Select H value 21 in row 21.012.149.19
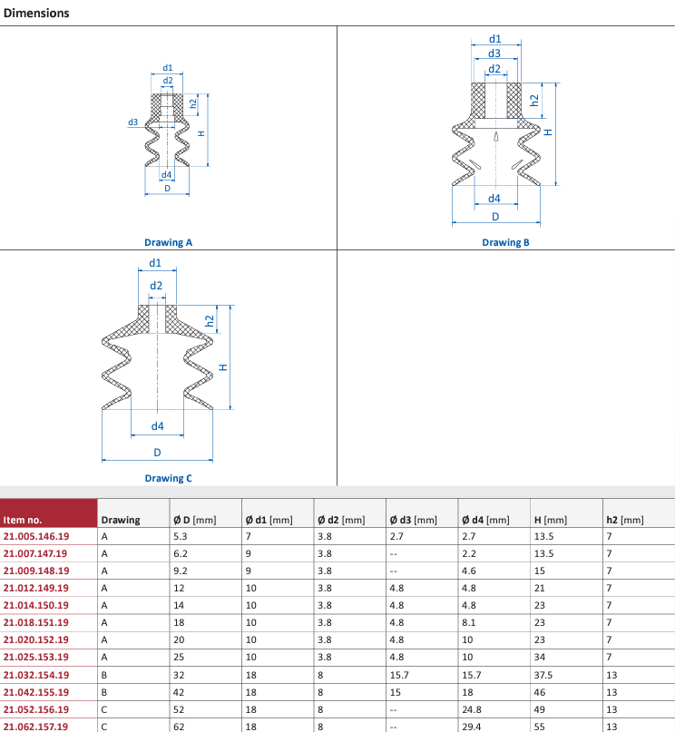The width and height of the screenshot is (675, 732). click(539, 588)
